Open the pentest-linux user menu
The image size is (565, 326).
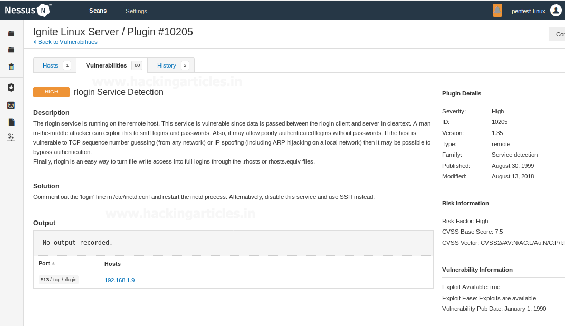point(528,11)
